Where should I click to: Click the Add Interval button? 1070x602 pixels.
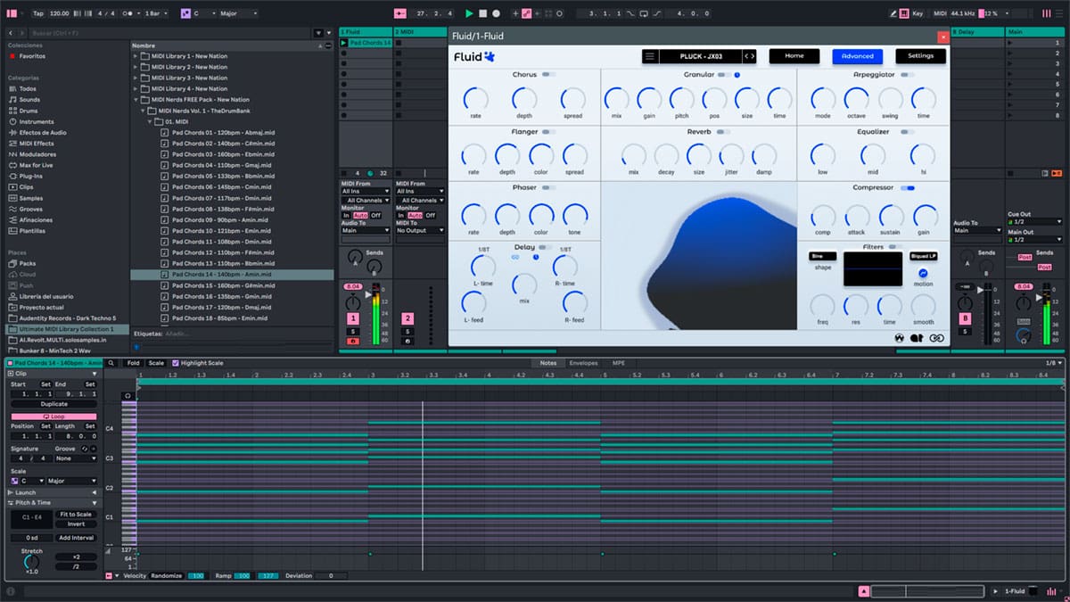tap(76, 538)
